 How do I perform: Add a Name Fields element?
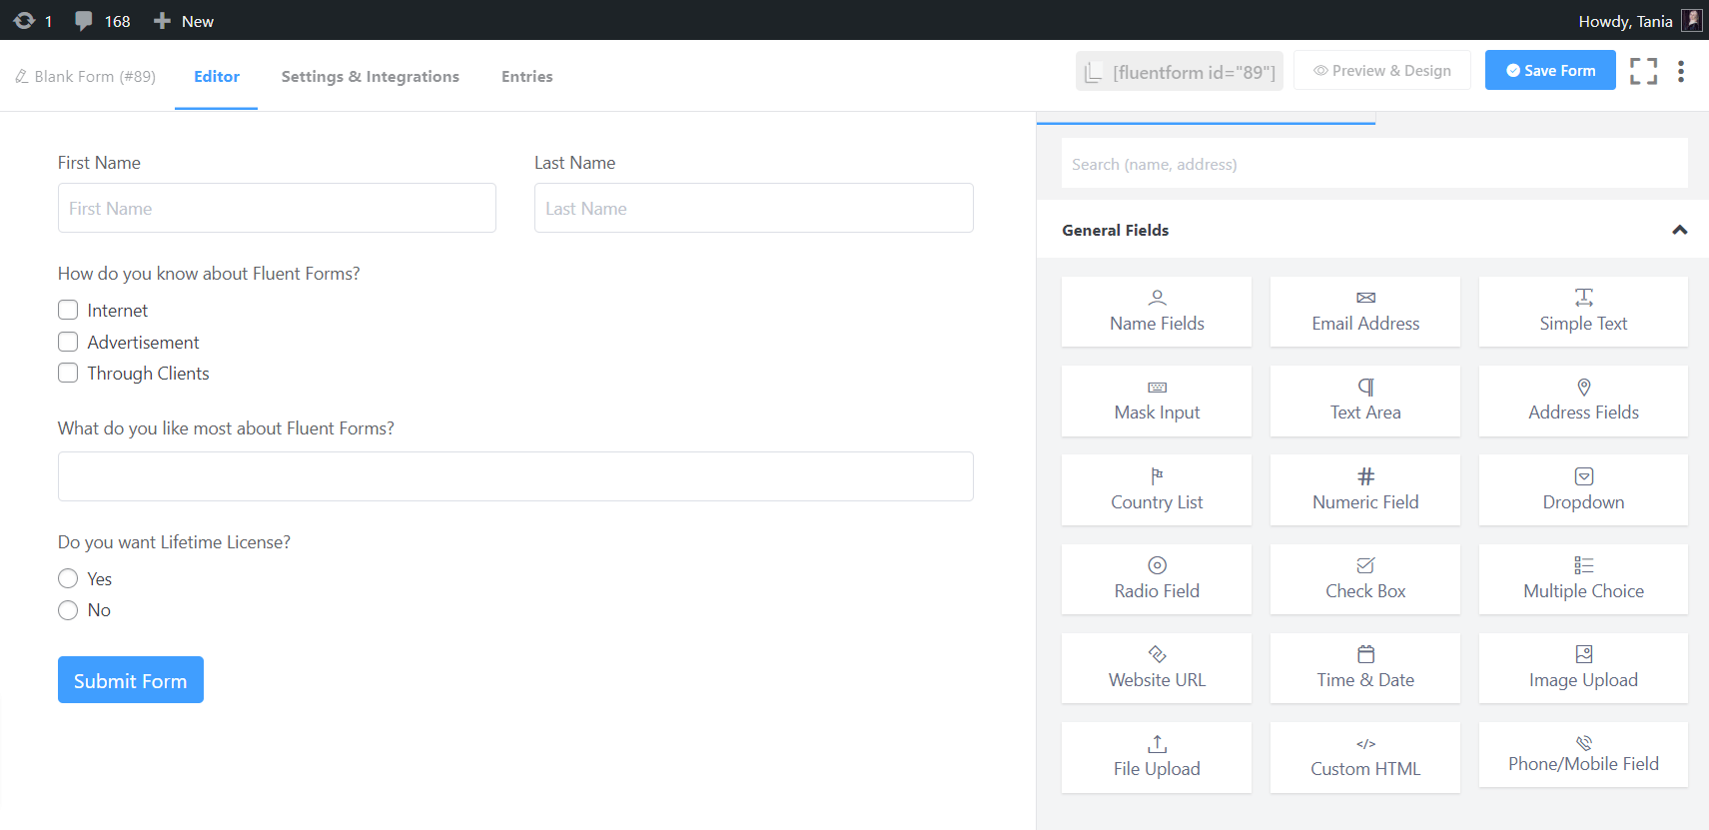coord(1157,312)
